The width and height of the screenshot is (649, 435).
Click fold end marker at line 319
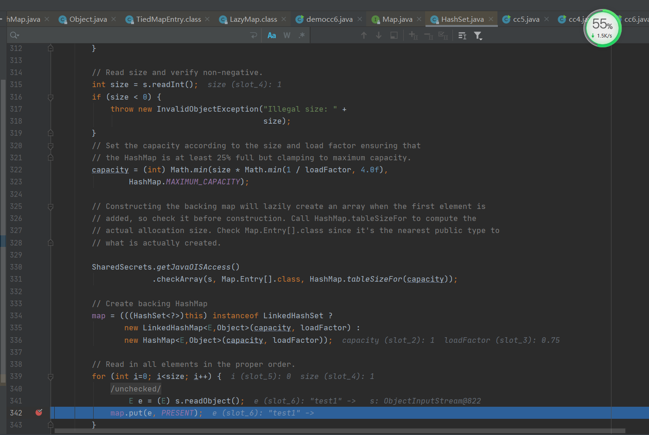point(51,133)
